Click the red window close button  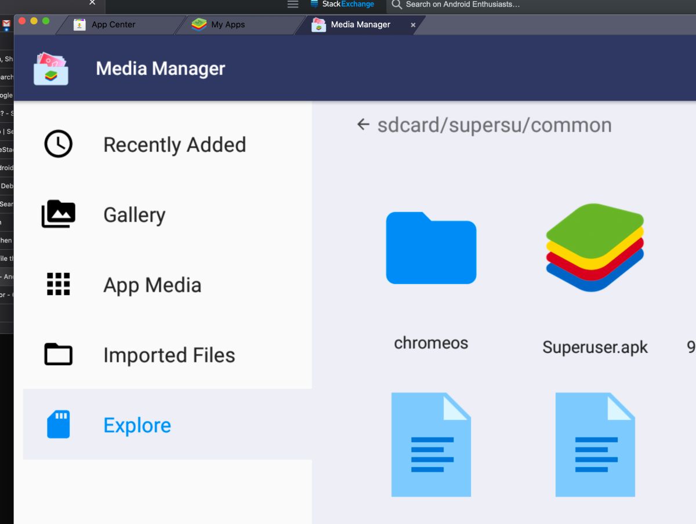(22, 21)
